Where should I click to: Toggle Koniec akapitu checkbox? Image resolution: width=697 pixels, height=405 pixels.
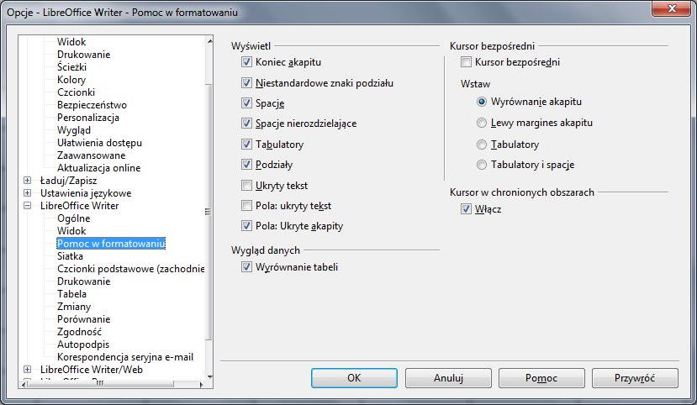click(246, 62)
